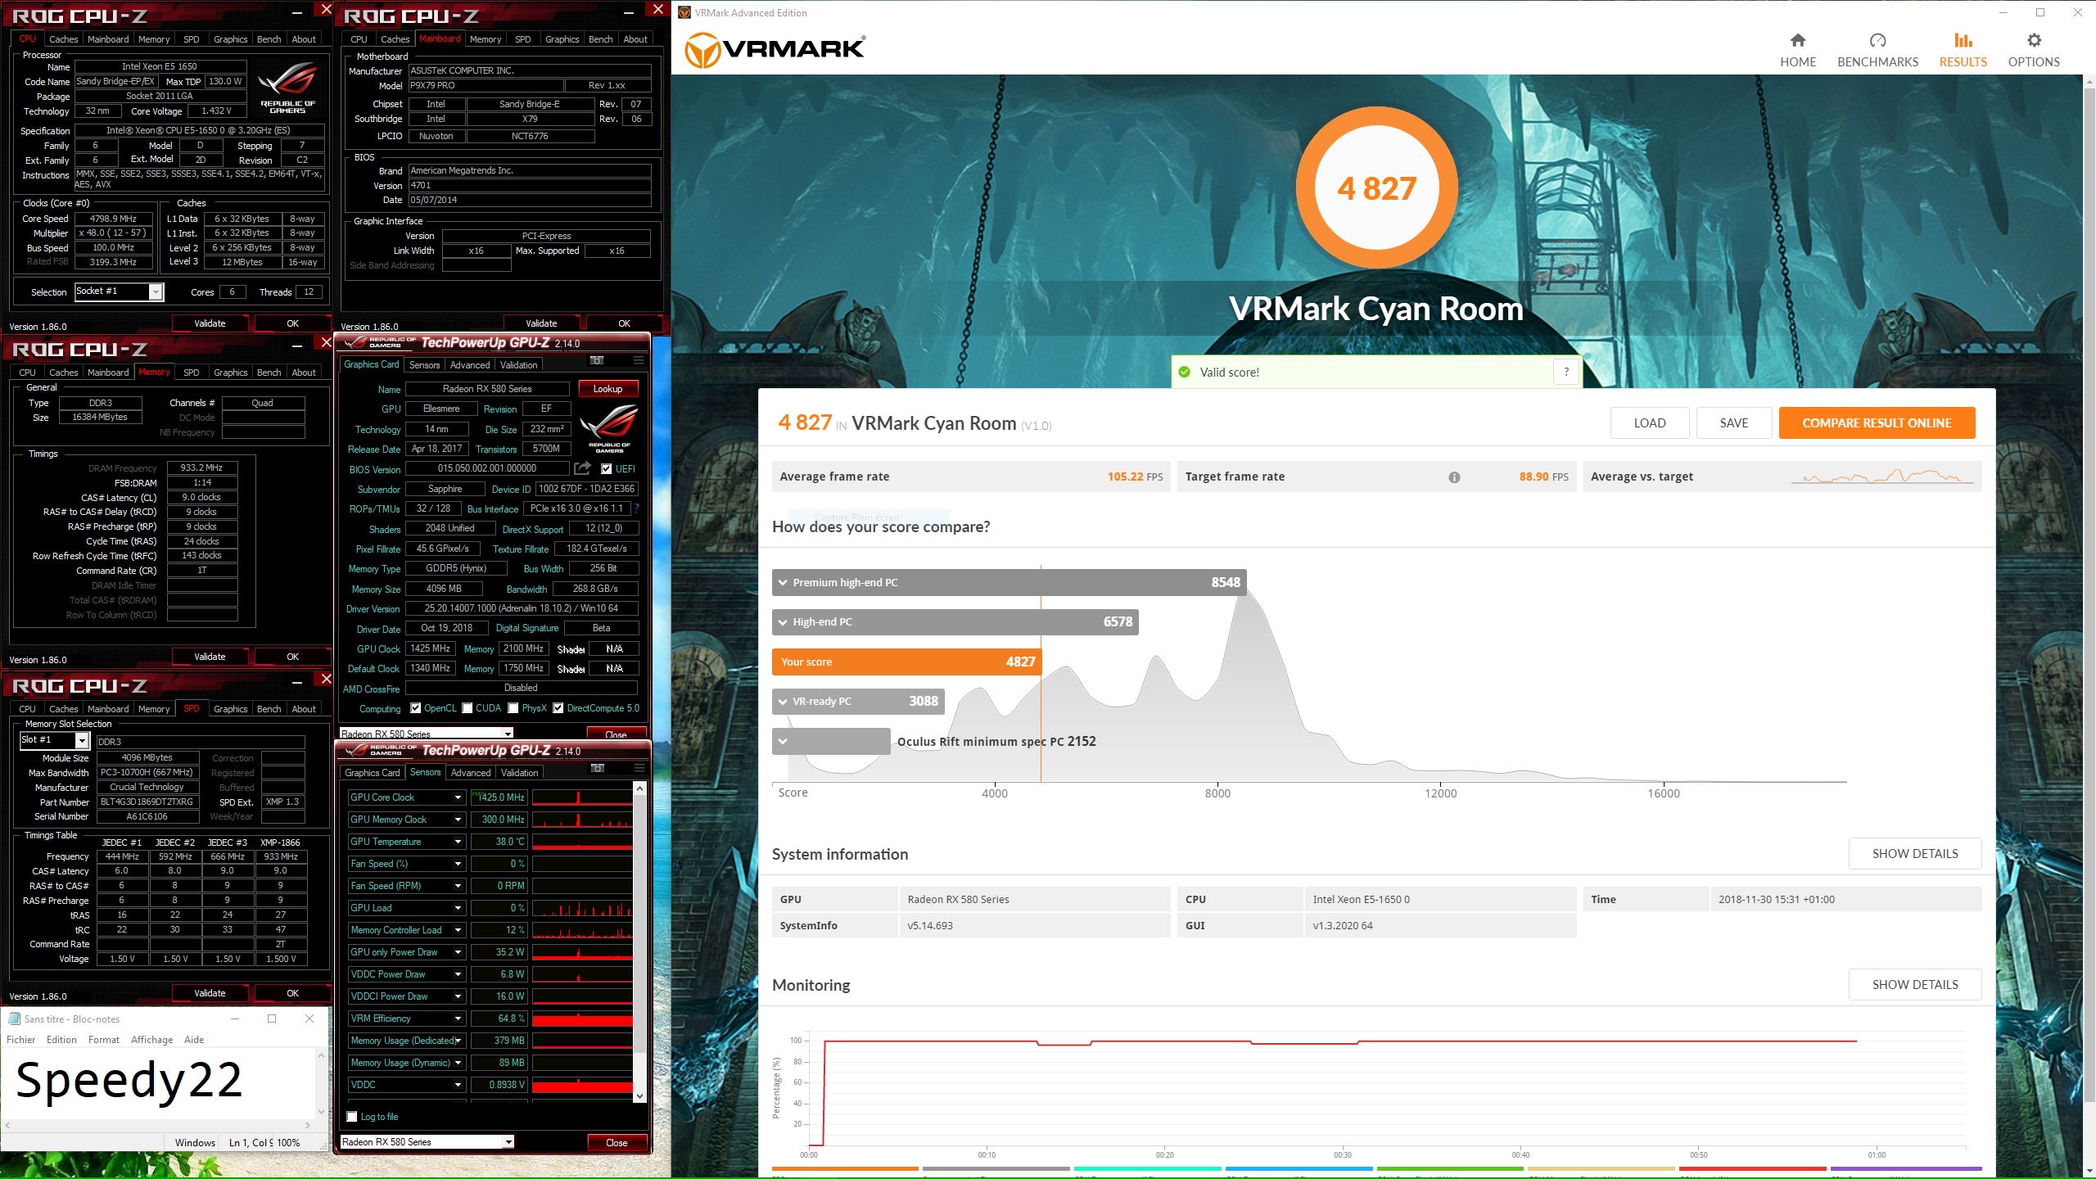Switch to Bench tab in CPU-Z Mainboard window
2096x1179 pixels.
tap(600, 39)
